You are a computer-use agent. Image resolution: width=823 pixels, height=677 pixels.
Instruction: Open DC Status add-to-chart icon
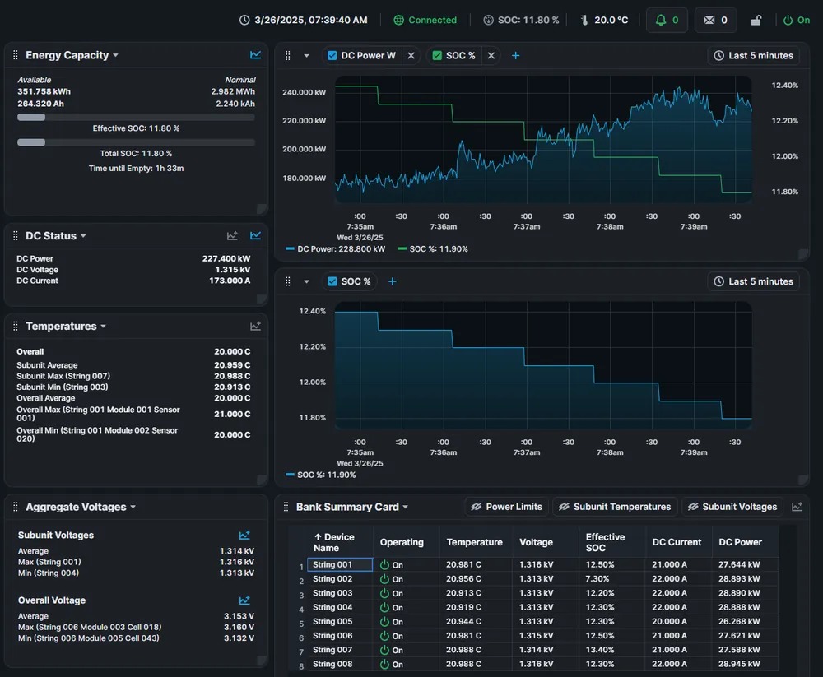pyautogui.click(x=232, y=235)
